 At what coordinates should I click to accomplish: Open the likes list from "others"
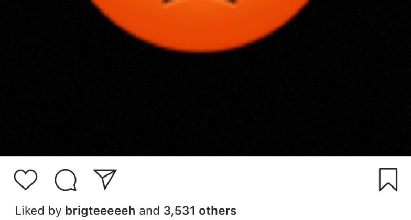(x=218, y=211)
